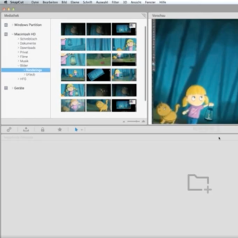Collapse the Bilder folder arrow
238x238 pixels.
point(18,65)
